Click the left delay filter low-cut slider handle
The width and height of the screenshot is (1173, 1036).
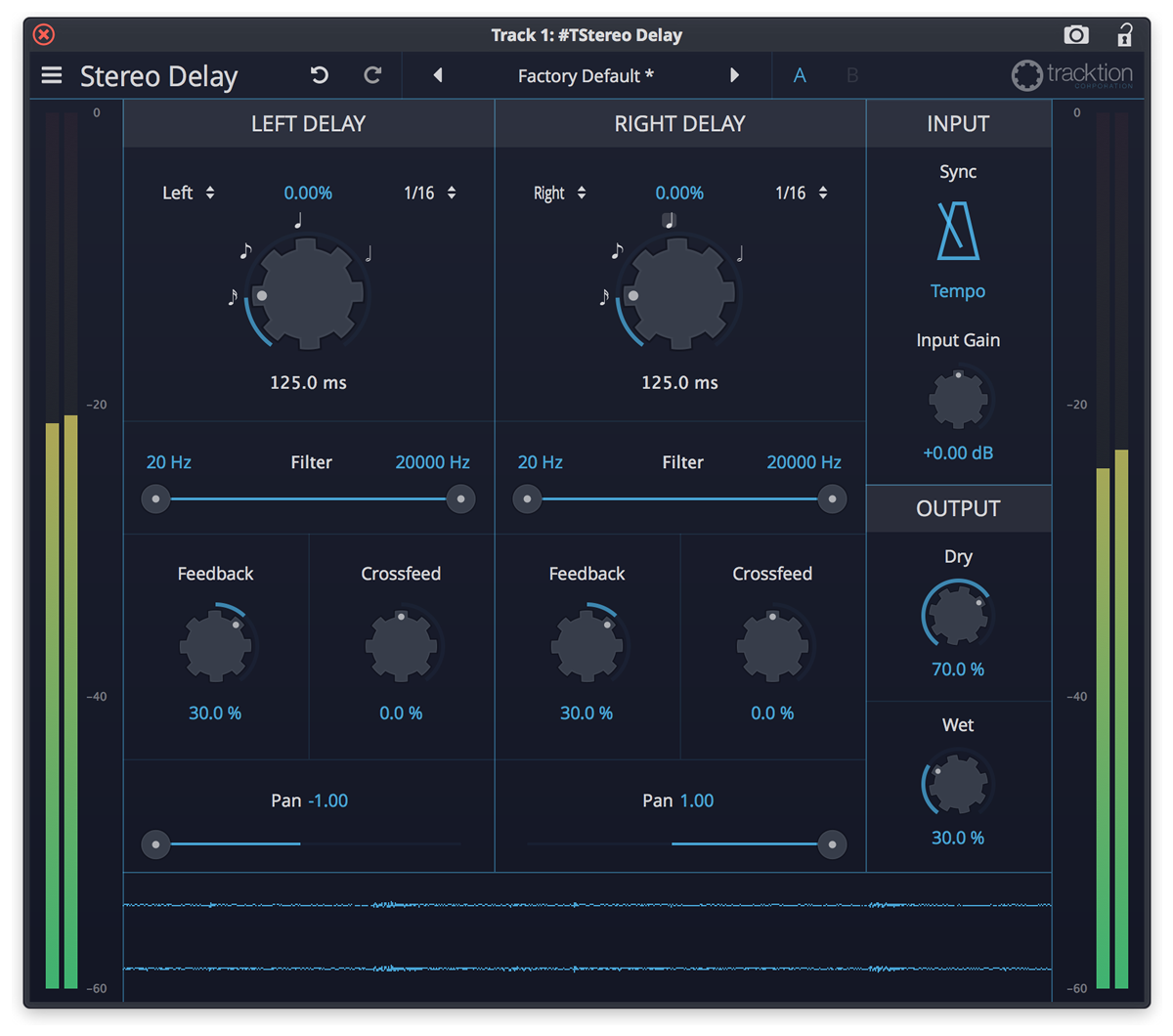(x=154, y=499)
